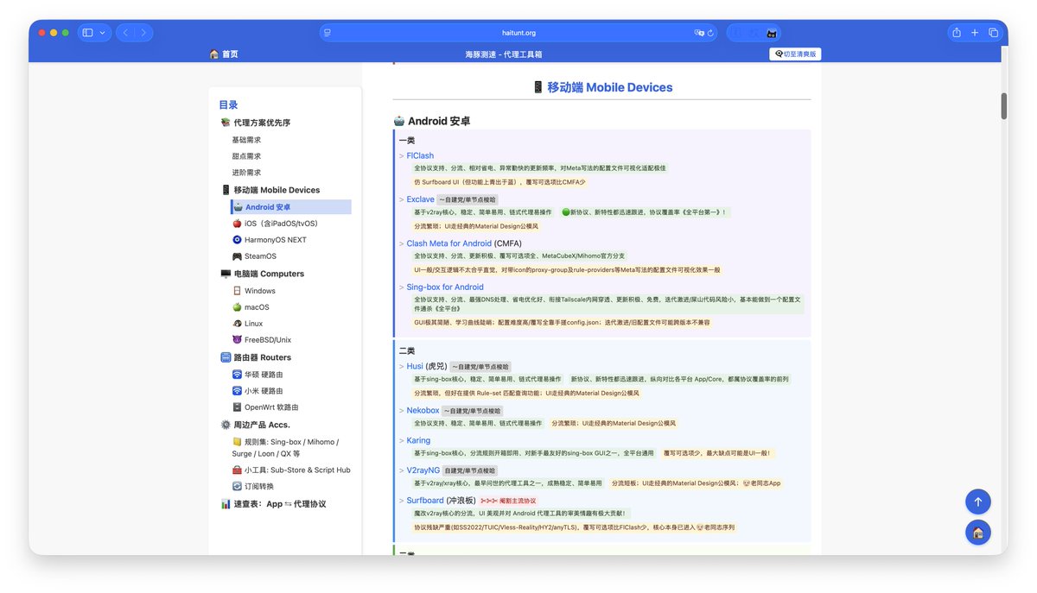Click the 濒朝主流协议 red label beside Surfboard
This screenshot has width=1037, height=593.
click(x=509, y=501)
